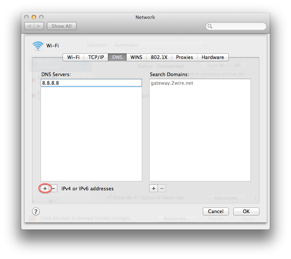Image resolution: width=291 pixels, height=259 pixels.
Task: Click the IPv4 or IPv6 addresses text
Action: (87, 189)
